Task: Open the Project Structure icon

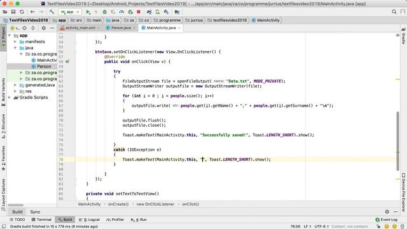Action: pyautogui.click(x=177, y=12)
